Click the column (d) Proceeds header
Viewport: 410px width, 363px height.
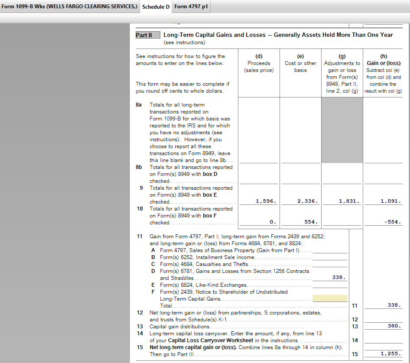point(259,63)
